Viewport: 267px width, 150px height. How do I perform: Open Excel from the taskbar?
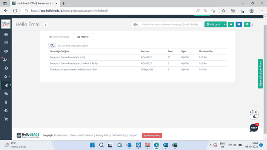pos(175,145)
